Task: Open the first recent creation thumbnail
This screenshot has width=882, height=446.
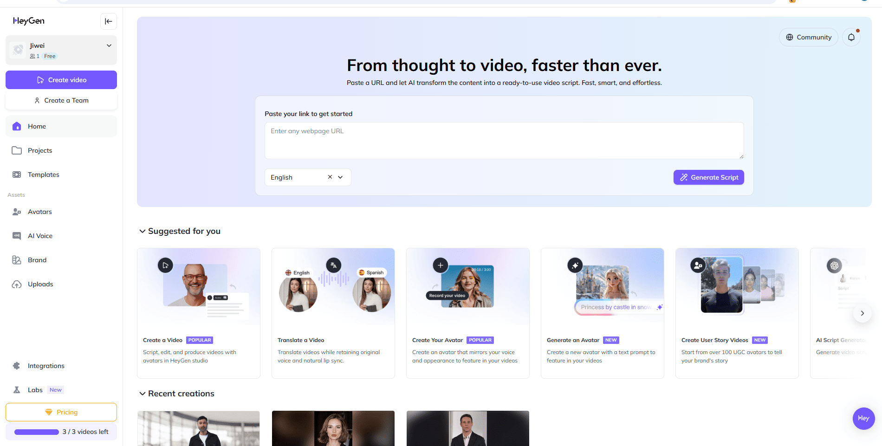Action: pyautogui.click(x=199, y=428)
